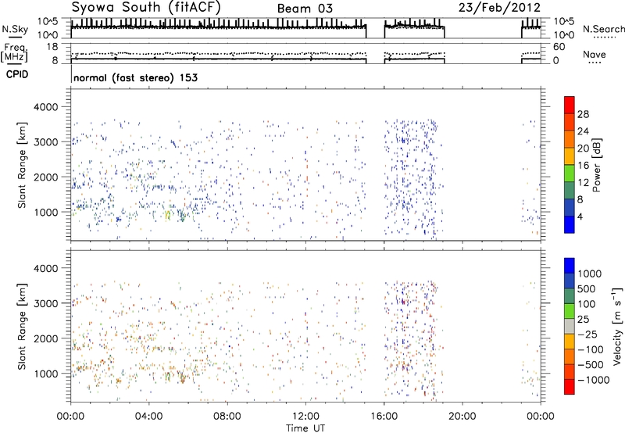Click the green 12 dB power color band
Screen dimensions: 625x433
pyautogui.click(x=570, y=174)
